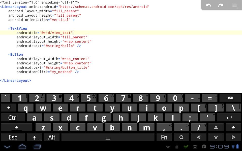Screen dimensions: 242x151
Task: Tap the forward slash key
Action: [199, 127]
